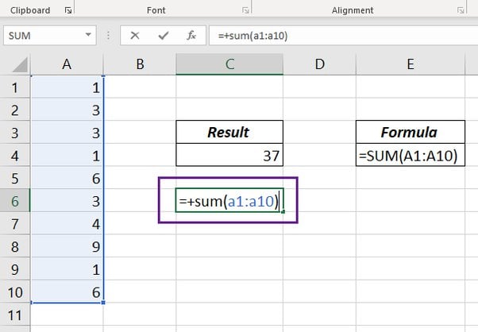This screenshot has width=478, height=332.
Task: Select row 11 header
Action: 15,316
